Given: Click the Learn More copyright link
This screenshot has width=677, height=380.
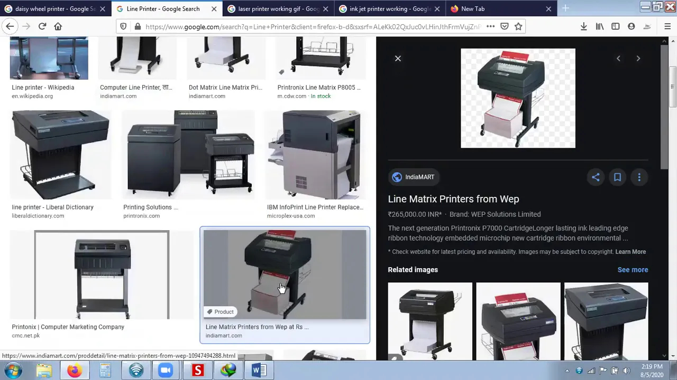Looking at the screenshot, I should (x=630, y=252).
